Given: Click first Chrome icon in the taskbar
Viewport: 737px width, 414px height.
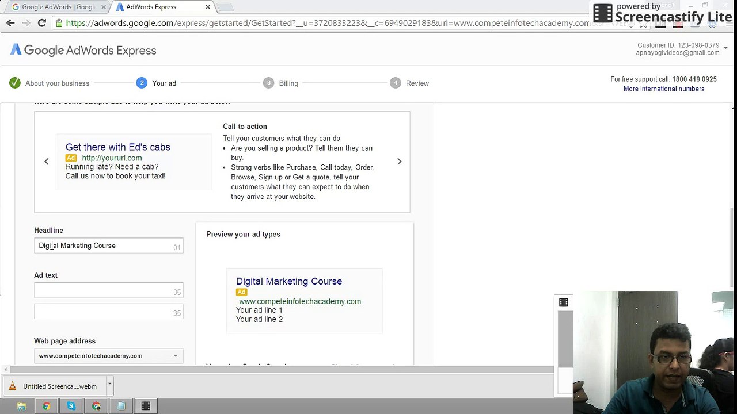Looking at the screenshot, I should click(47, 407).
